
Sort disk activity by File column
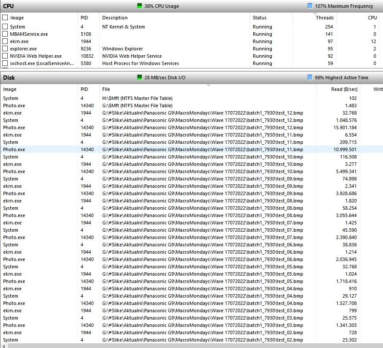(x=106, y=89)
